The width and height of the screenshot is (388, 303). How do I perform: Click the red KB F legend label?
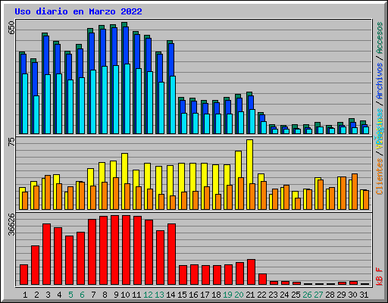point(380,276)
